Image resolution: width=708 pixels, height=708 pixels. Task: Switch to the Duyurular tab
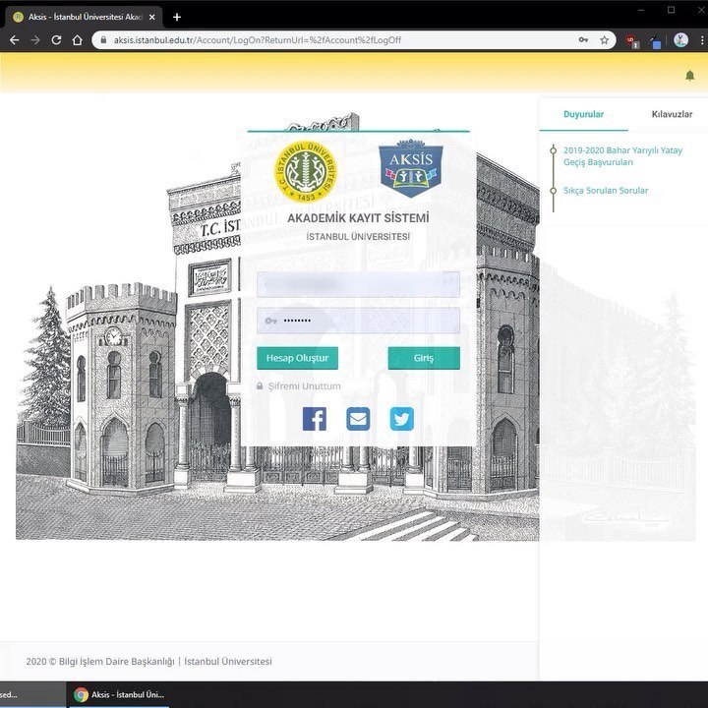583,114
